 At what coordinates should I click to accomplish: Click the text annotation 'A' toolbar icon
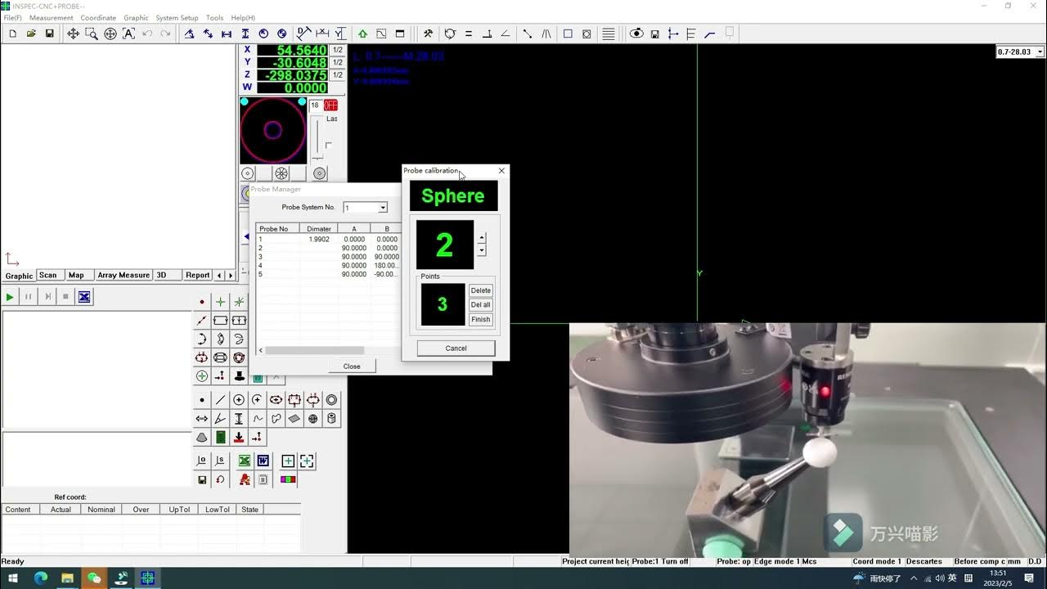pos(128,34)
